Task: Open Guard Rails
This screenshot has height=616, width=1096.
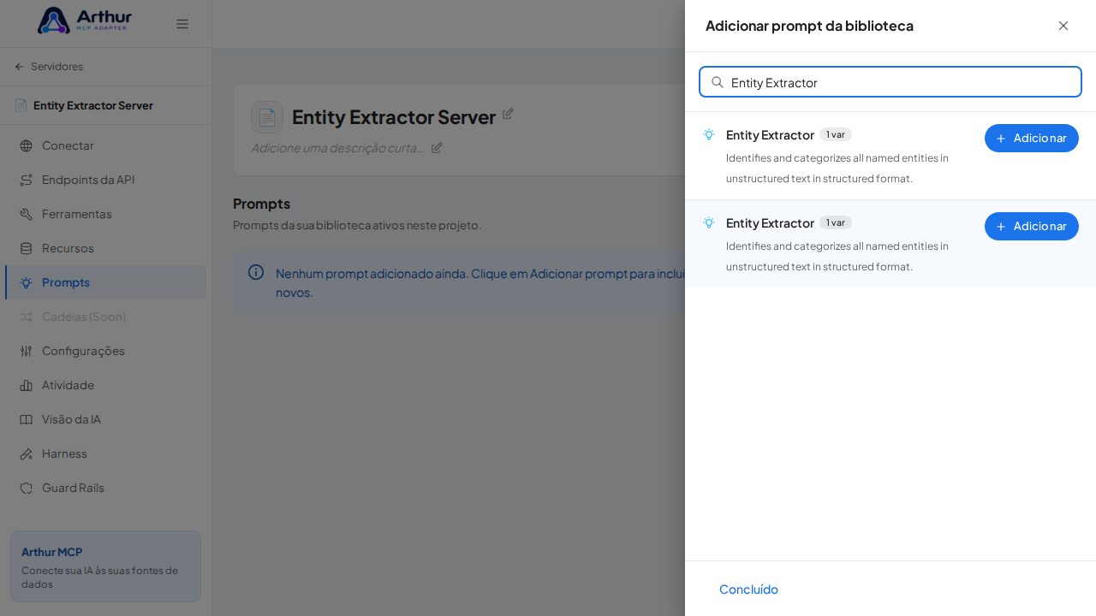Action: (105, 488)
